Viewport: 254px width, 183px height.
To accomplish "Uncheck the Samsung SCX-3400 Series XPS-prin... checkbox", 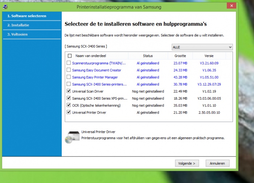I will [69, 98].
